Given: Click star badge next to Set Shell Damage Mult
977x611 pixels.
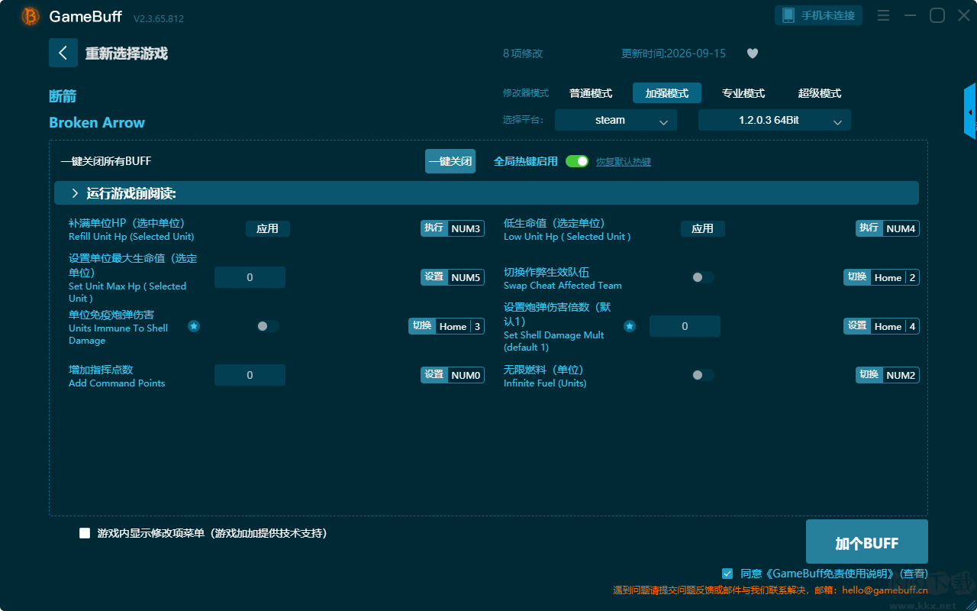Looking at the screenshot, I should tap(630, 326).
